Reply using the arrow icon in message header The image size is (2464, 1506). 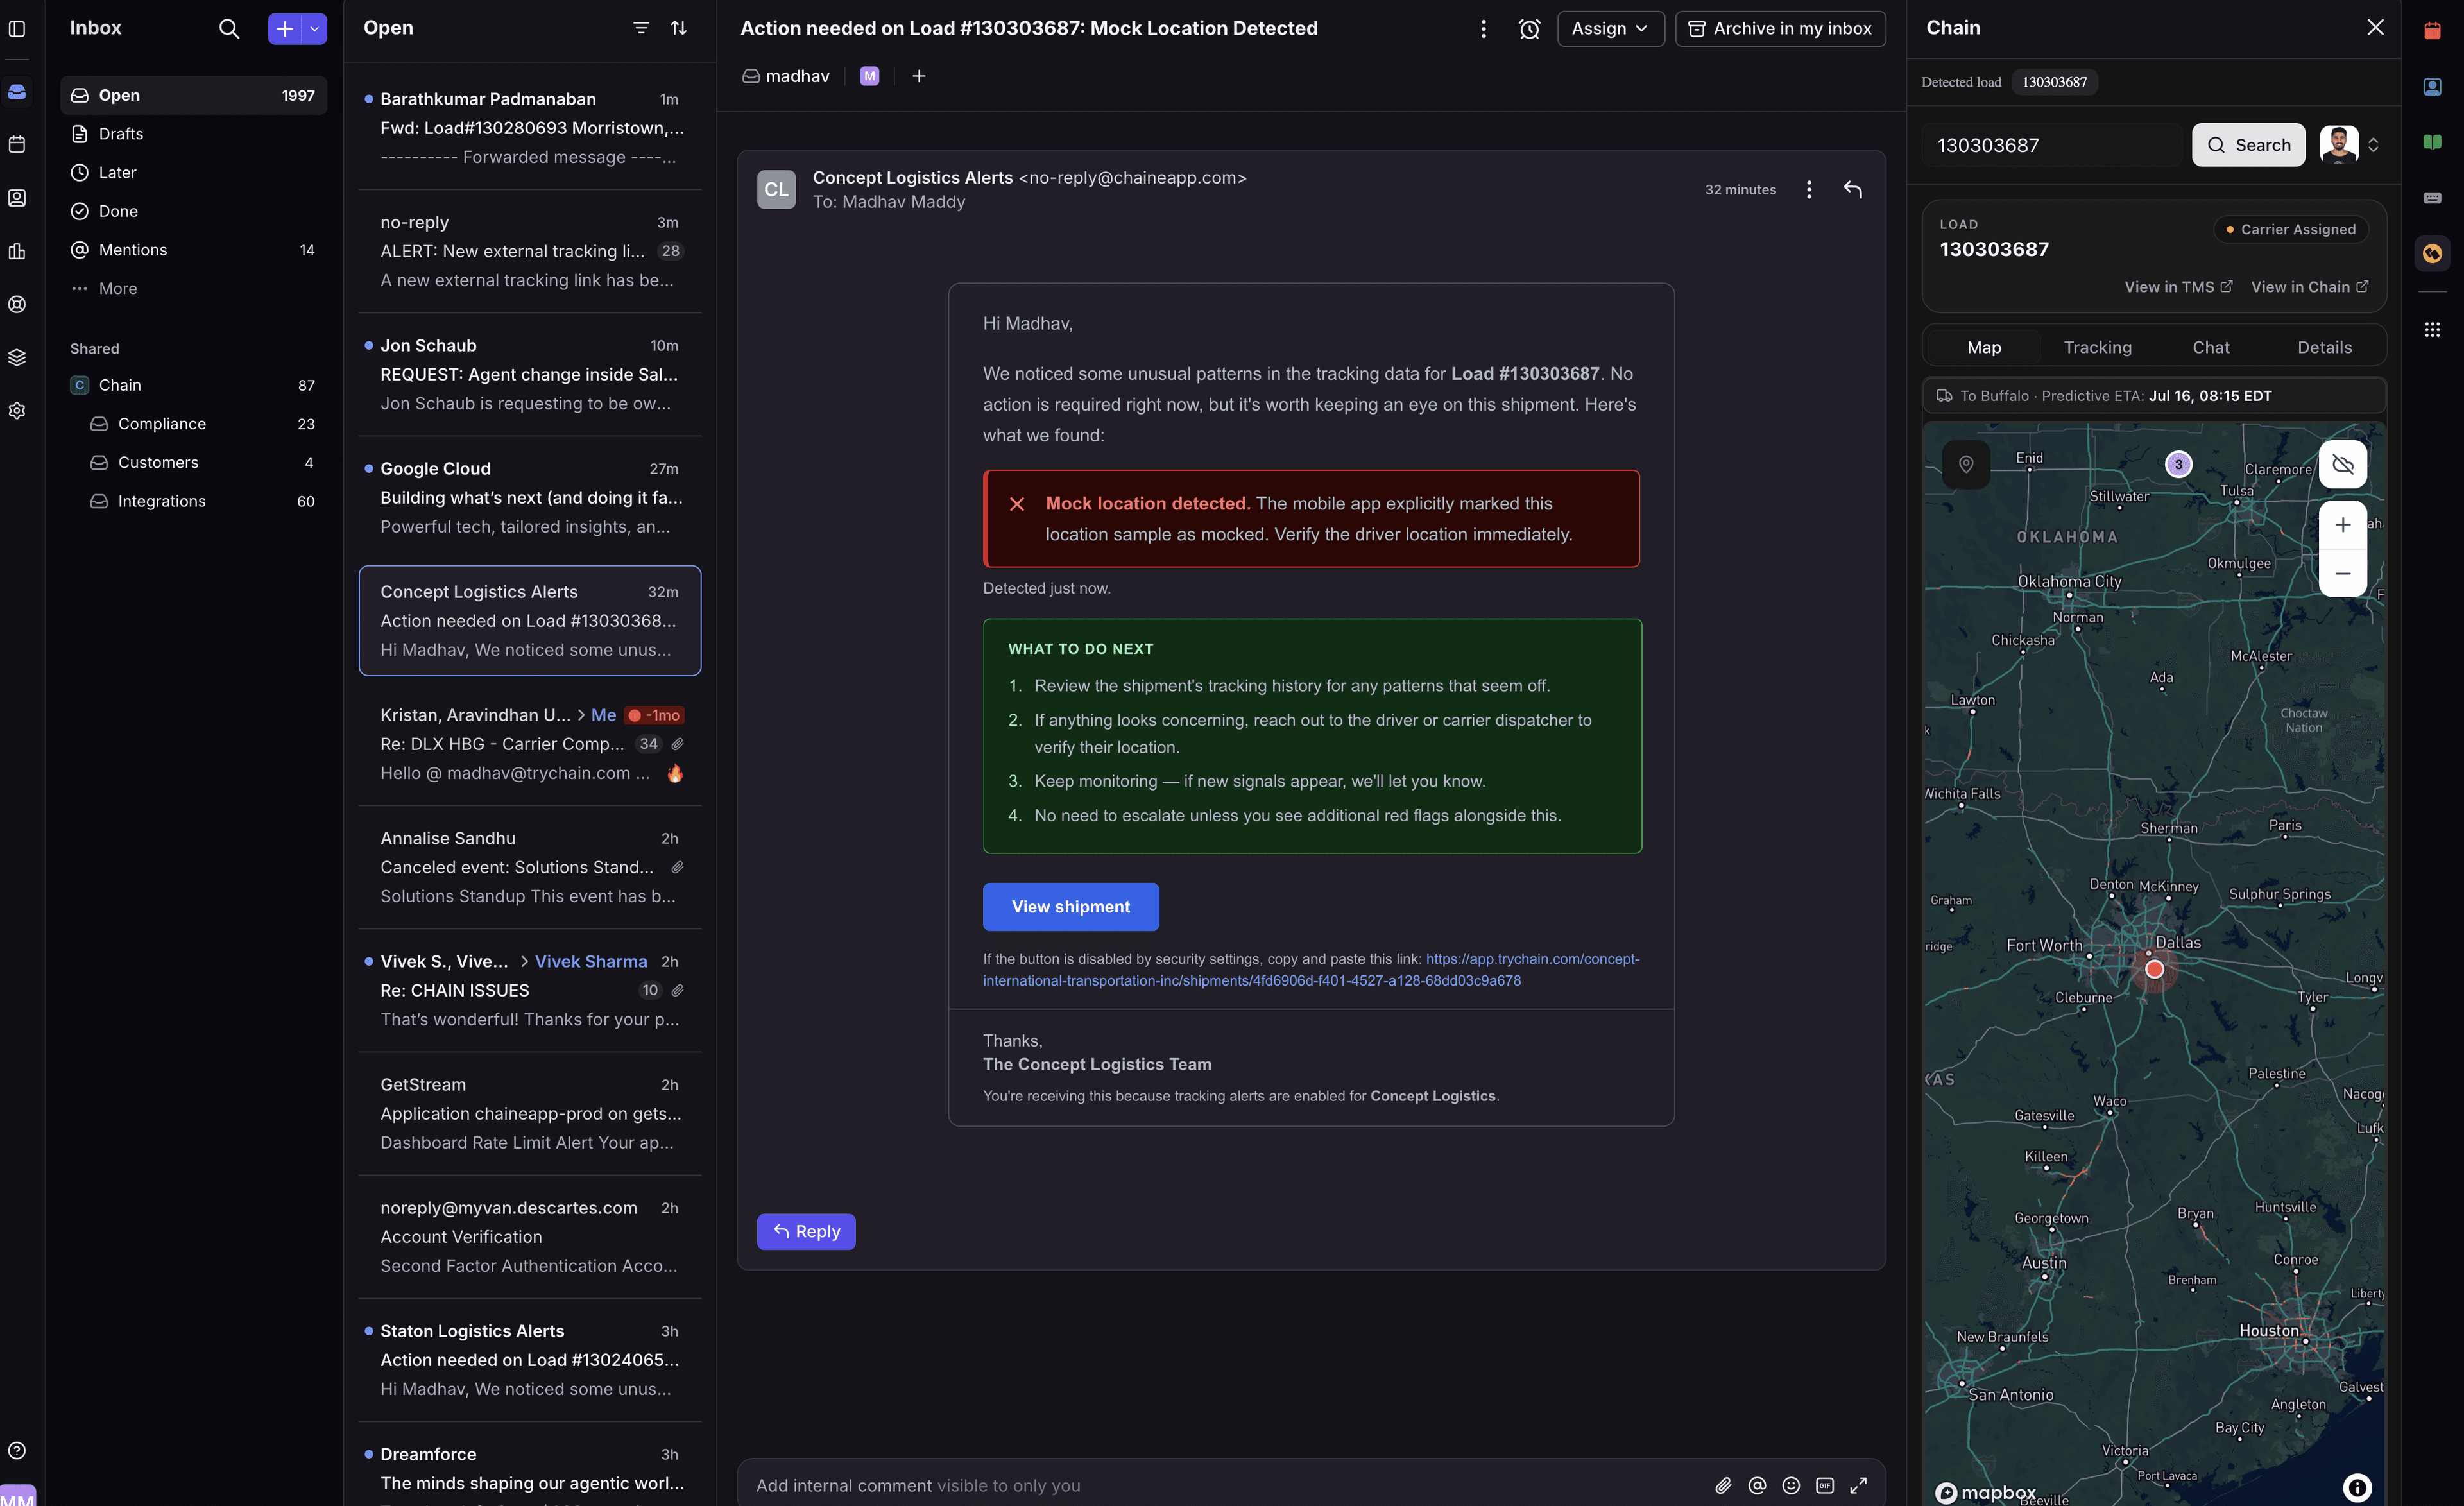[x=1853, y=189]
